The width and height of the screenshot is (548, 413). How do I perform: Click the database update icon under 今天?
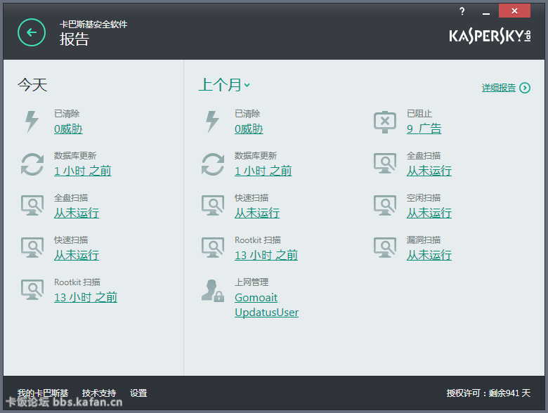pyautogui.click(x=32, y=164)
